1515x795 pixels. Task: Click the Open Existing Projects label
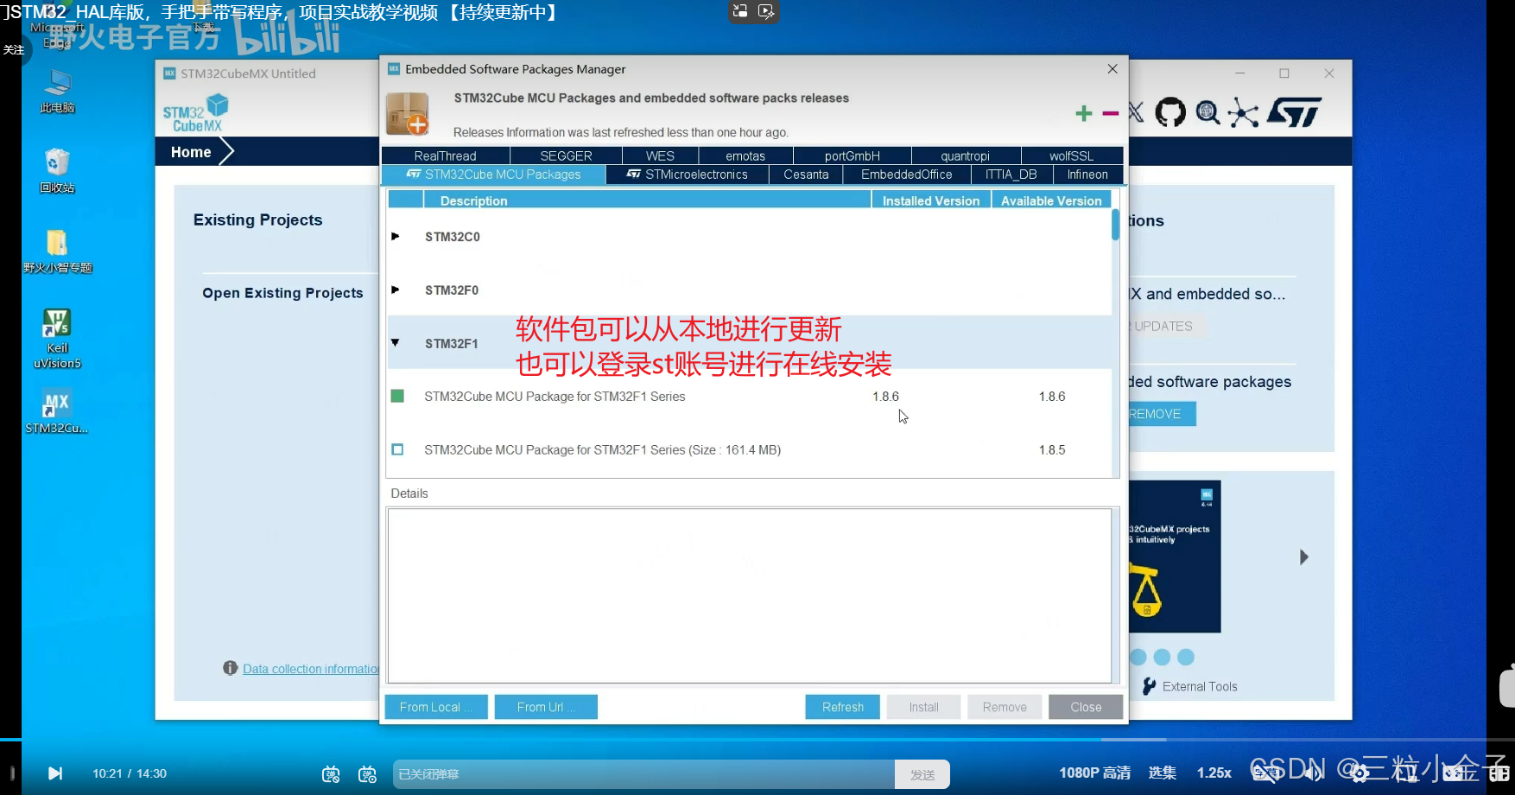tap(282, 293)
